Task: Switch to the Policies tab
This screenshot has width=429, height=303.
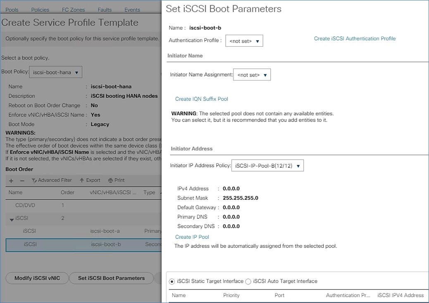Action: click(40, 10)
